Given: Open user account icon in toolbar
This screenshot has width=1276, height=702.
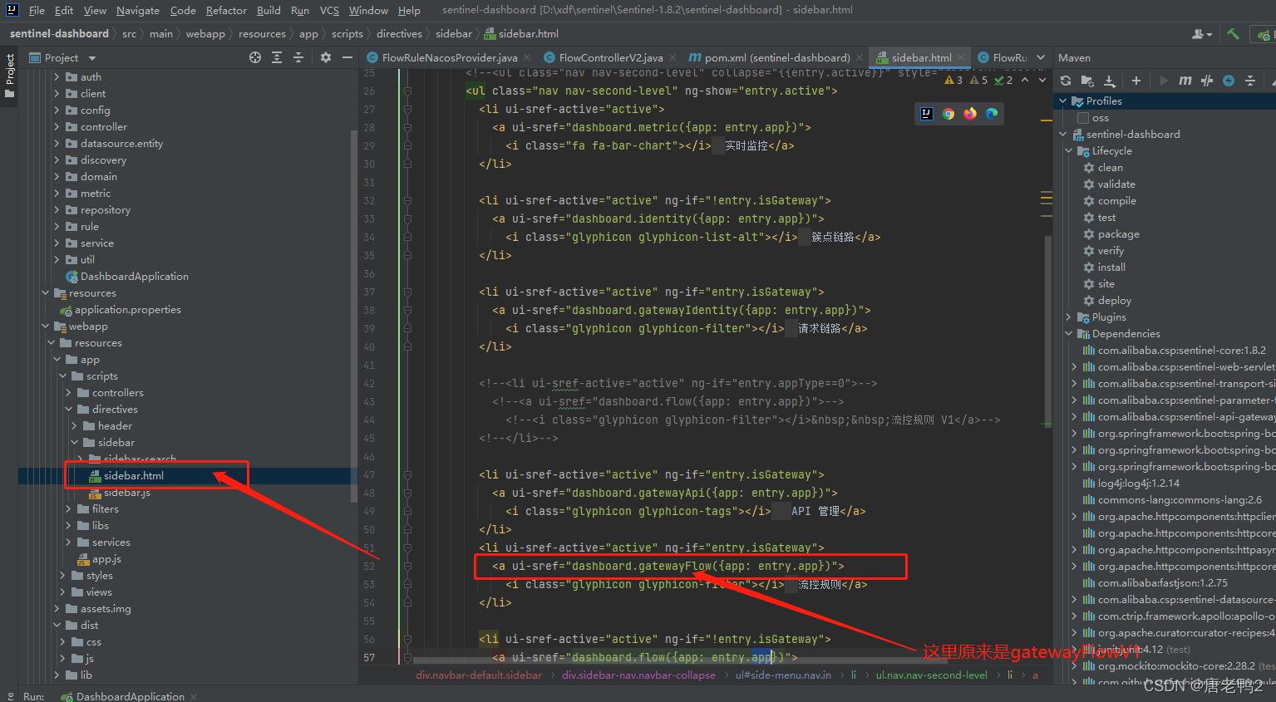Looking at the screenshot, I should [x=1202, y=34].
